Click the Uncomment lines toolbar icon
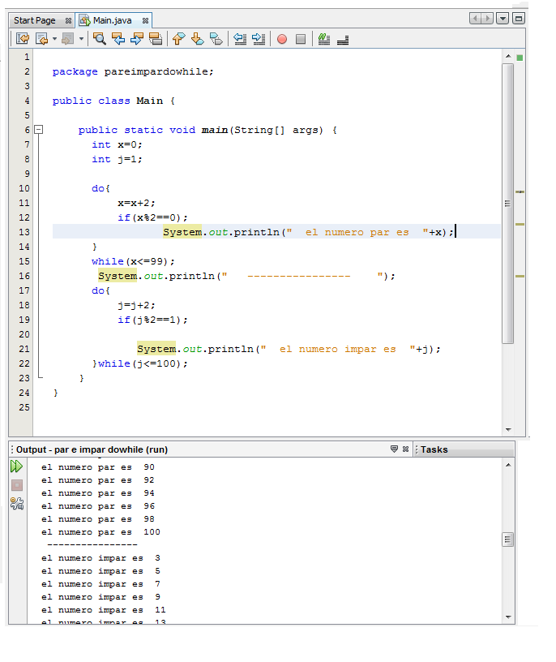 click(x=343, y=40)
